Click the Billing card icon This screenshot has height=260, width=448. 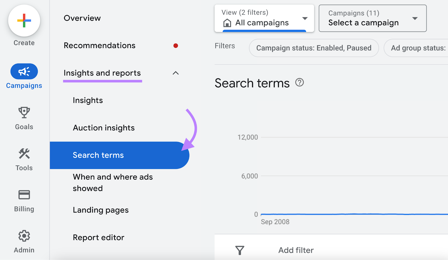coord(24,194)
